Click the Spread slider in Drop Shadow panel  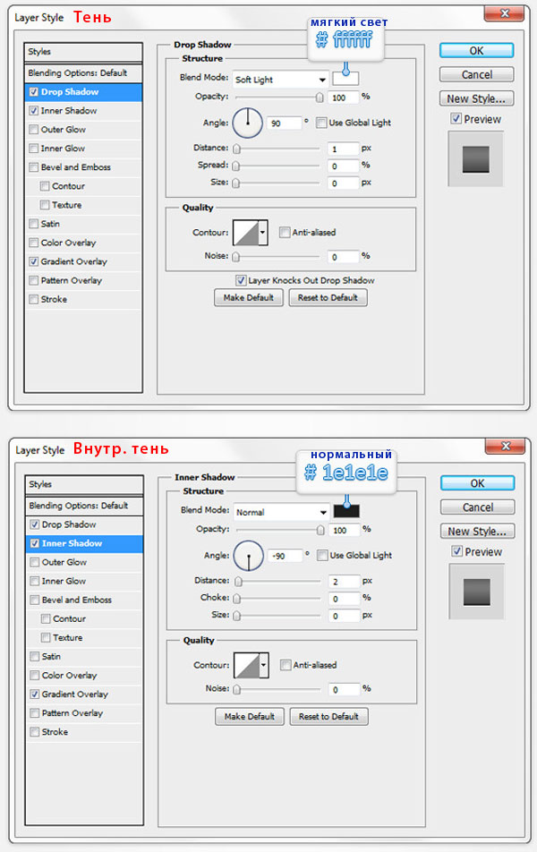point(278,166)
